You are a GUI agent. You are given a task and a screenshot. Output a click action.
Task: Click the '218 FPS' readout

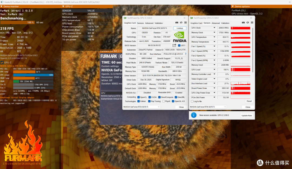coord(7,28)
